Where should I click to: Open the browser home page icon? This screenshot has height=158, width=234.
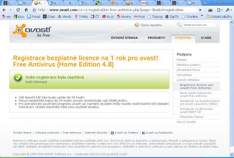26,10
